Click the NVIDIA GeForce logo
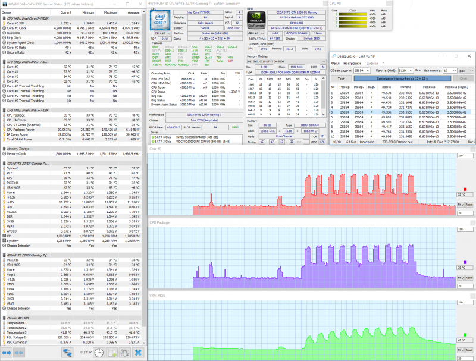476x361 pixels. tap(256, 20)
